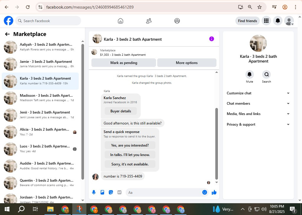Open Windows notification center
The height and width of the screenshot is (215, 302).
293,209
